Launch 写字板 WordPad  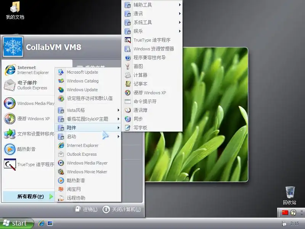(152, 128)
